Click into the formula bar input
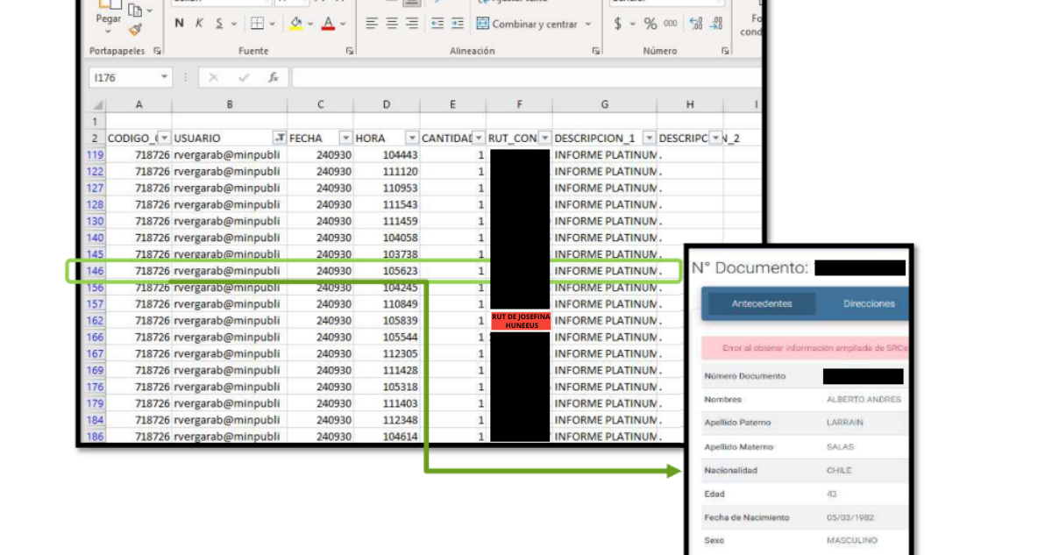1052x555 pixels. (x=526, y=78)
